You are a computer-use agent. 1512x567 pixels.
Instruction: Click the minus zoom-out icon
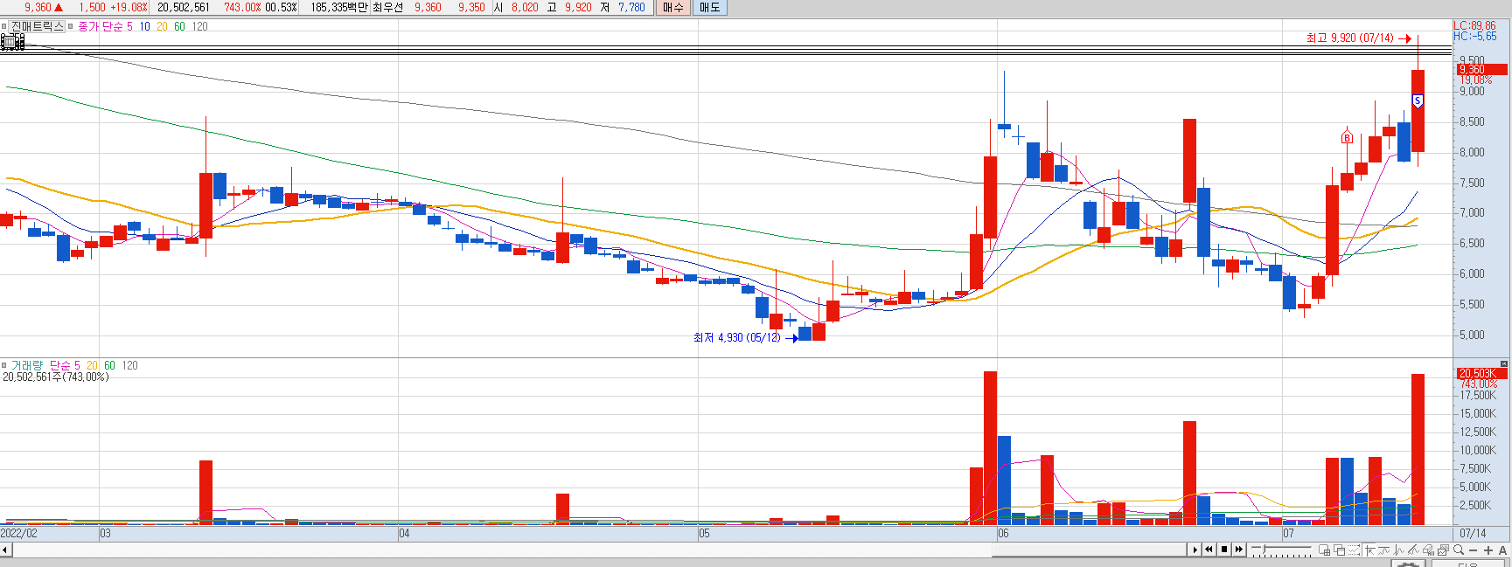[1473, 550]
